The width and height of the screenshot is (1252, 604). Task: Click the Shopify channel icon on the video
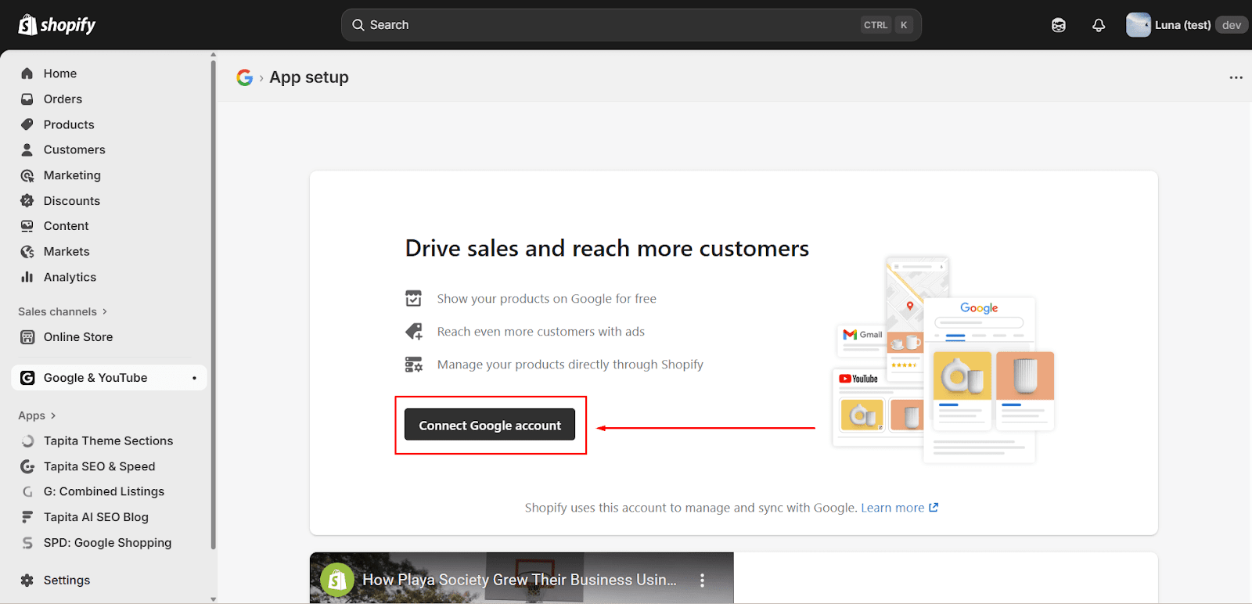tap(337, 580)
